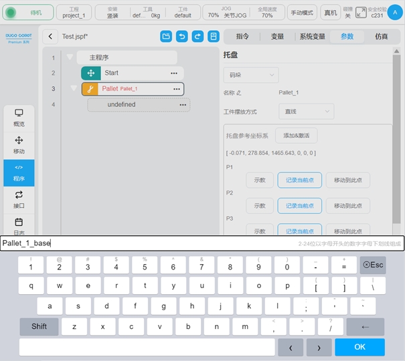Open the 码垛 pallet type dropdown
The height and width of the screenshot is (361, 405).
250,76
